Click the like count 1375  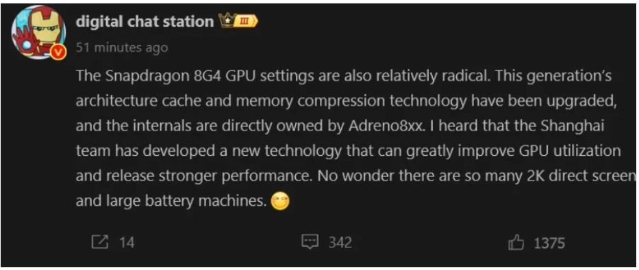[549, 243]
